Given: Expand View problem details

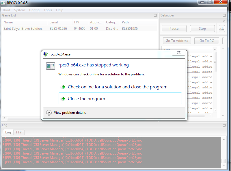Looking at the screenshot, I should click(66, 113).
